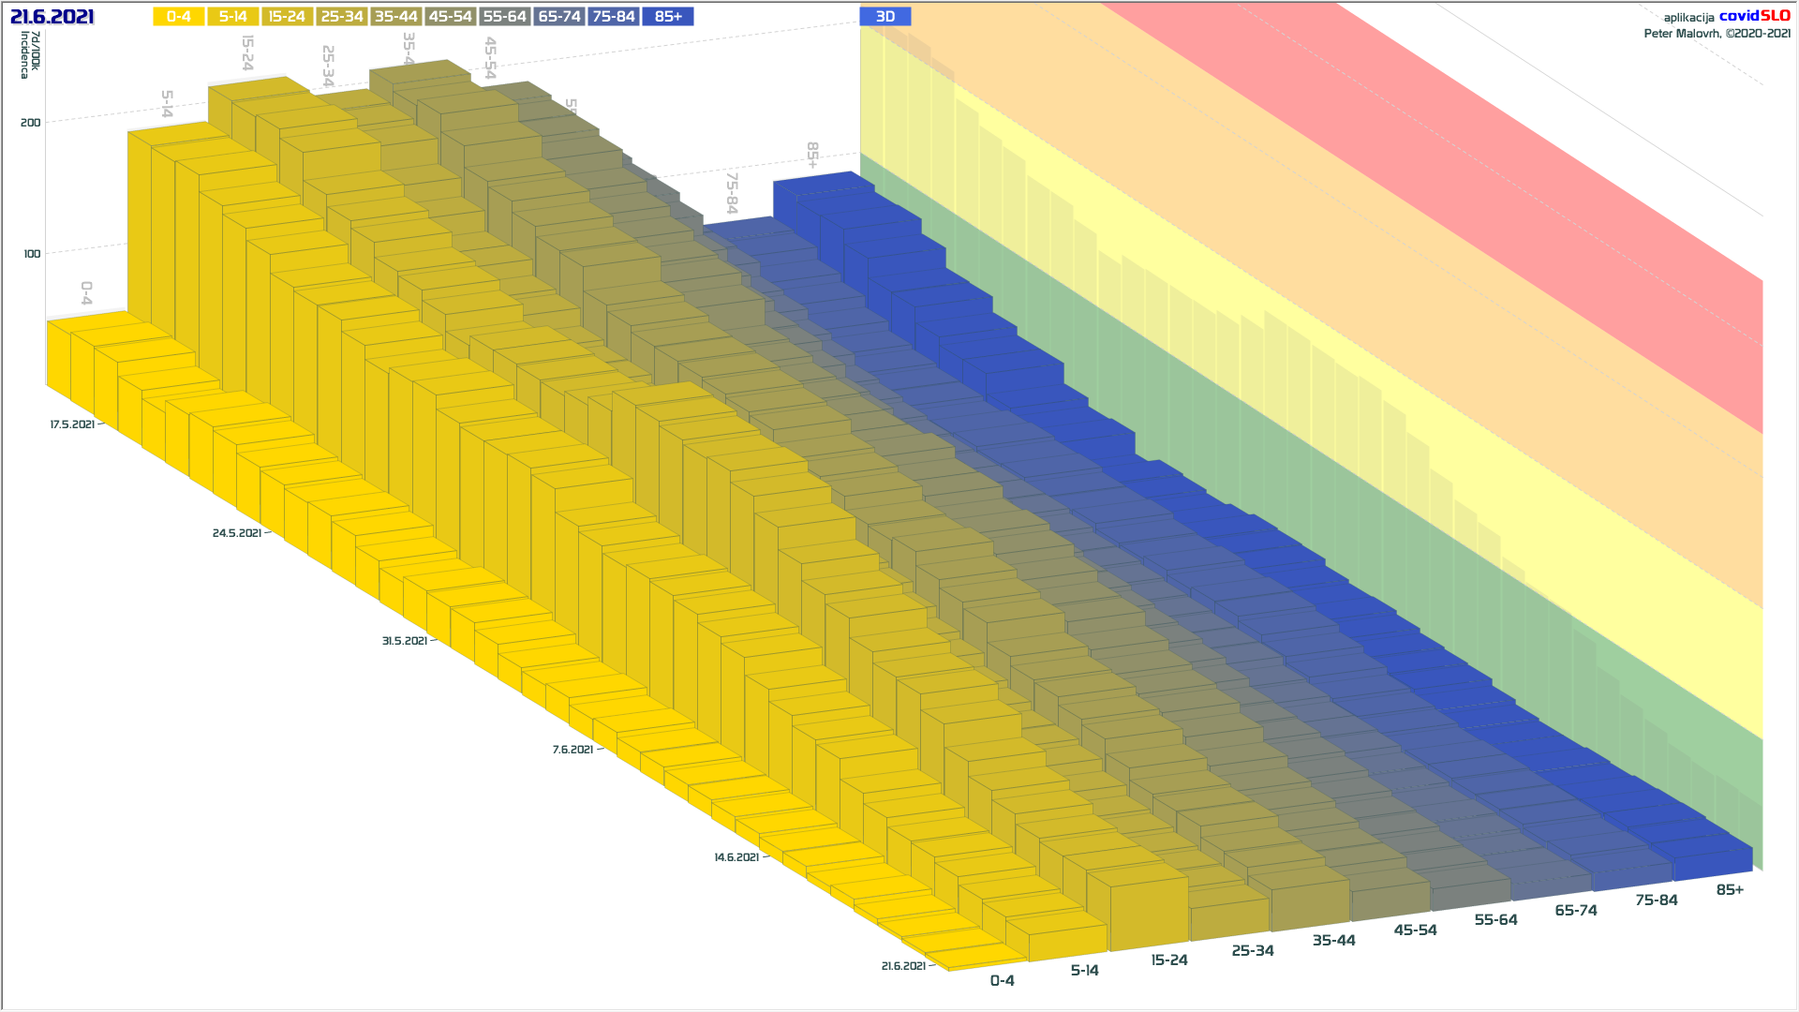Toggle the 5-14 age group legend button
This screenshot has height=1012, width=1799.
pos(232,17)
